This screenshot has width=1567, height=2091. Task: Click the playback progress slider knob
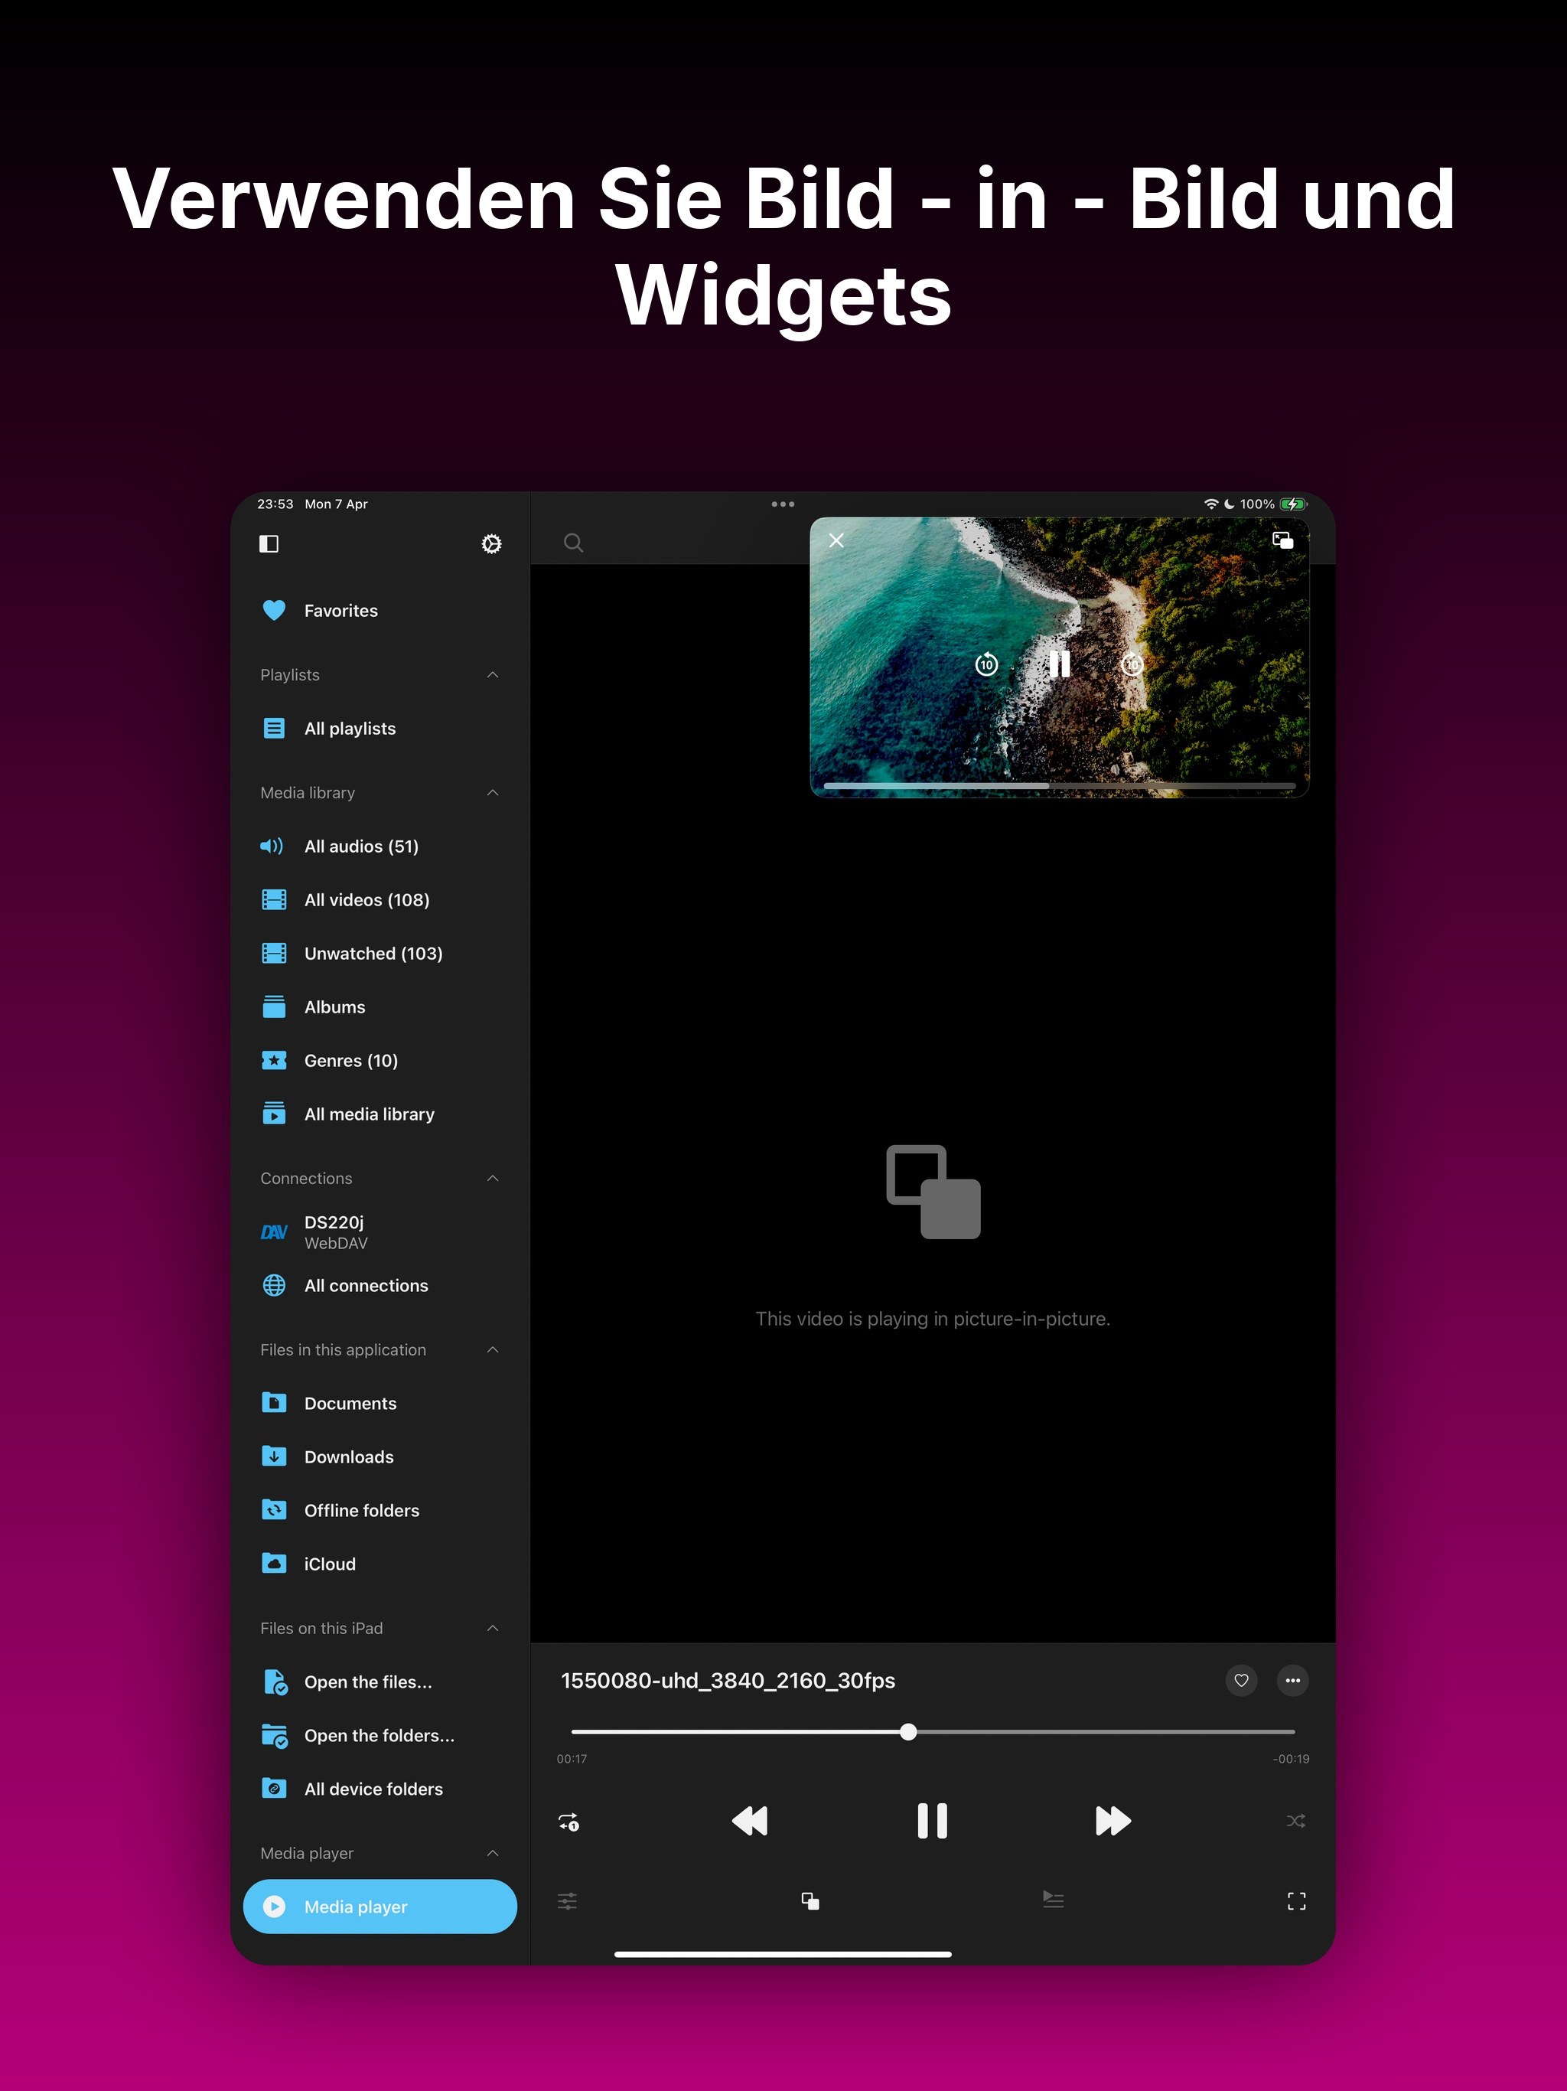[x=908, y=1732]
